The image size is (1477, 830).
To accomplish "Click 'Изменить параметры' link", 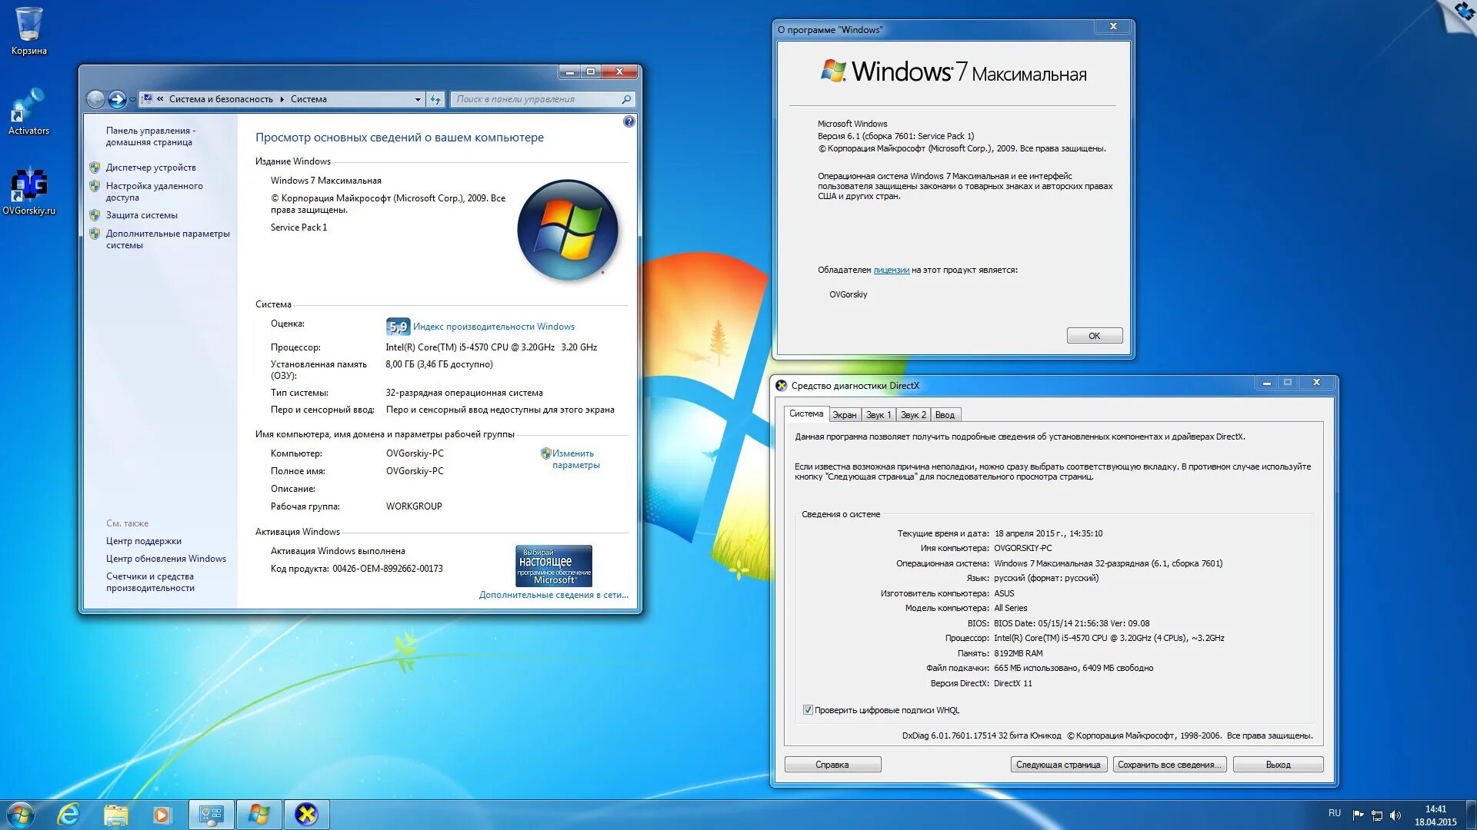I will (x=575, y=459).
